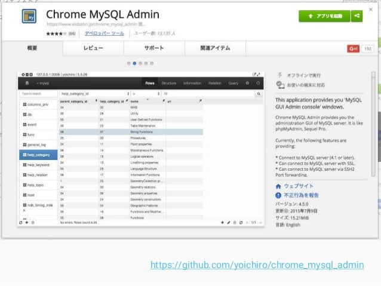Select the second carousel dot
The image size is (381, 286).
[x=134, y=63]
